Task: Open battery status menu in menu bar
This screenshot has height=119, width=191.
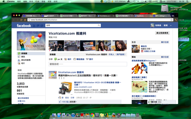Action: pyautogui.click(x=154, y=1)
